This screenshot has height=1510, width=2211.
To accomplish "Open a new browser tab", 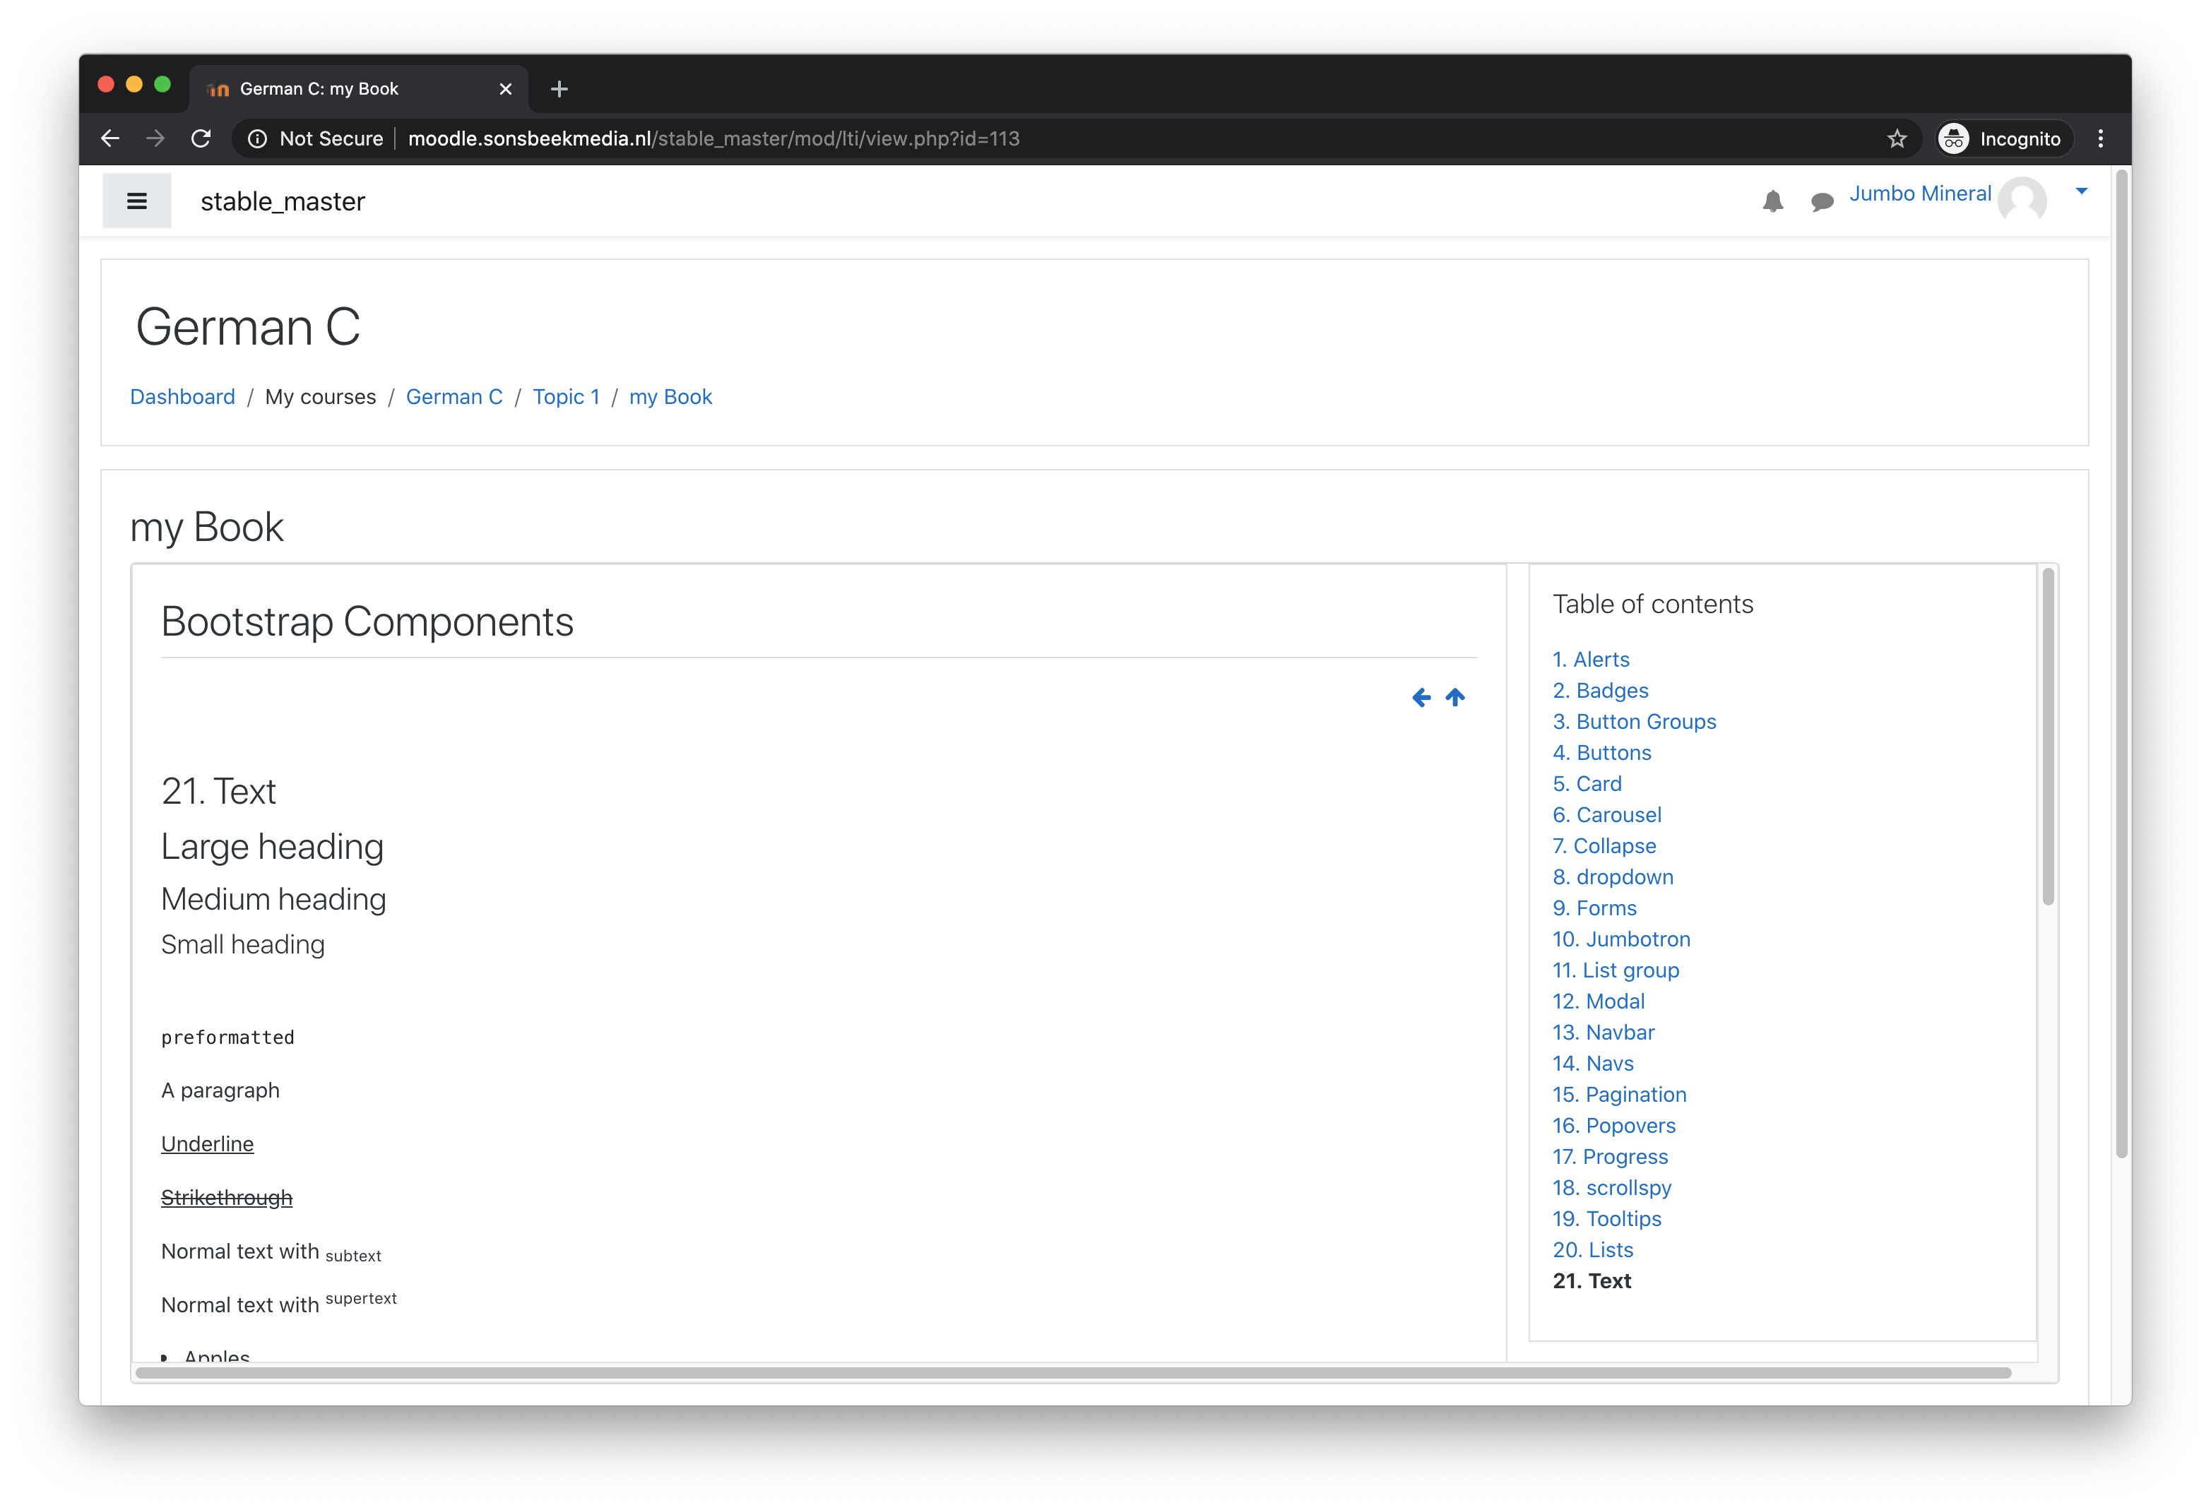I will point(559,88).
